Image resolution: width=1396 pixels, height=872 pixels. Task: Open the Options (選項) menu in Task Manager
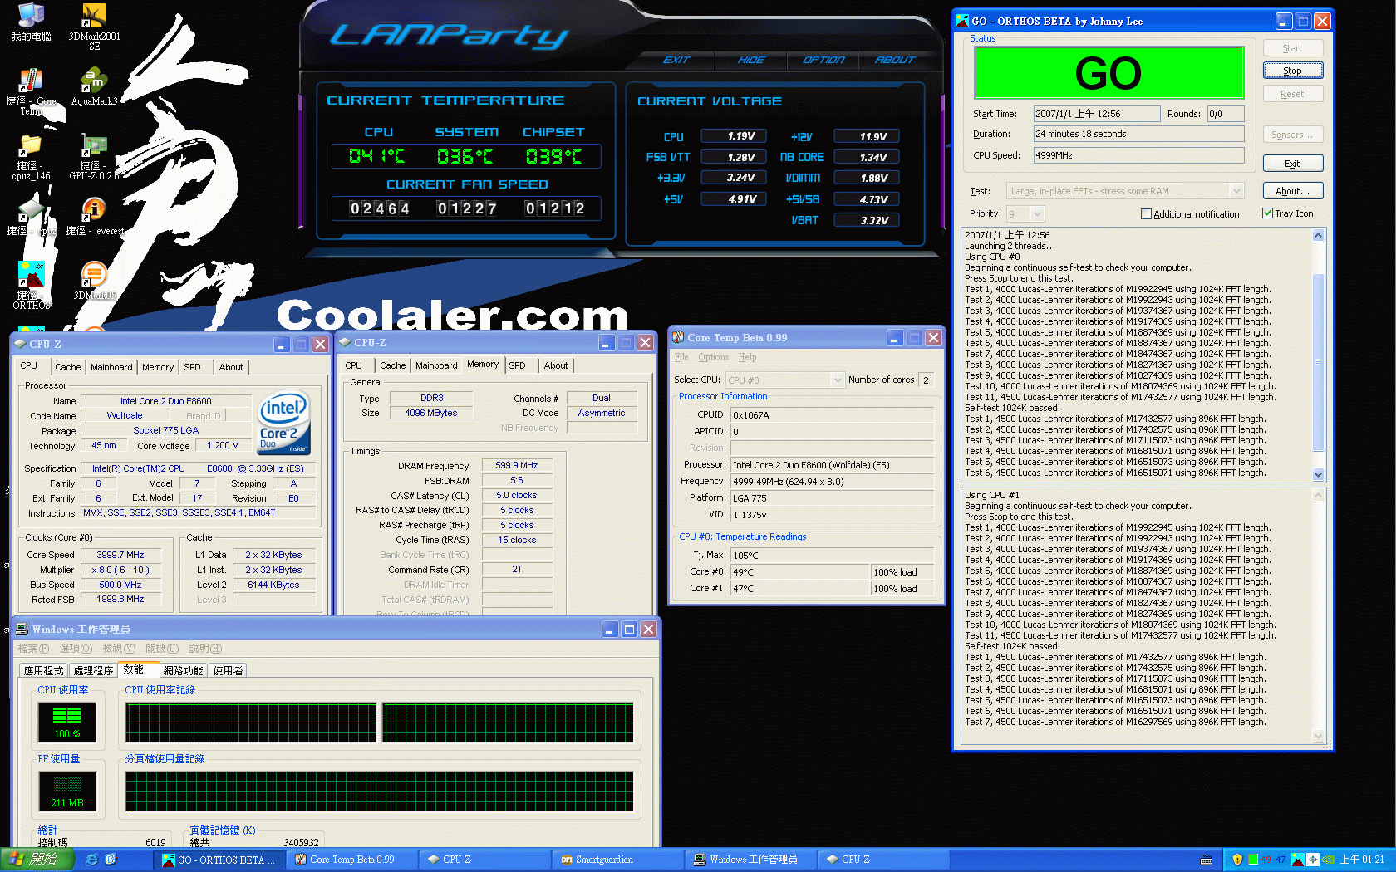tap(76, 649)
